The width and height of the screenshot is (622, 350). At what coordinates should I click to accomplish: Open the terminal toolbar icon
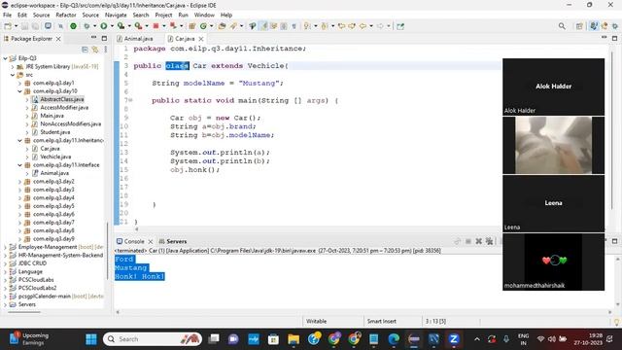click(48, 26)
